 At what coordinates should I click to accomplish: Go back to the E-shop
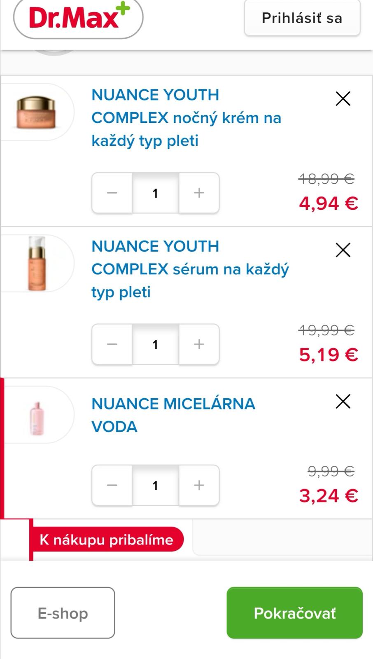click(x=63, y=613)
